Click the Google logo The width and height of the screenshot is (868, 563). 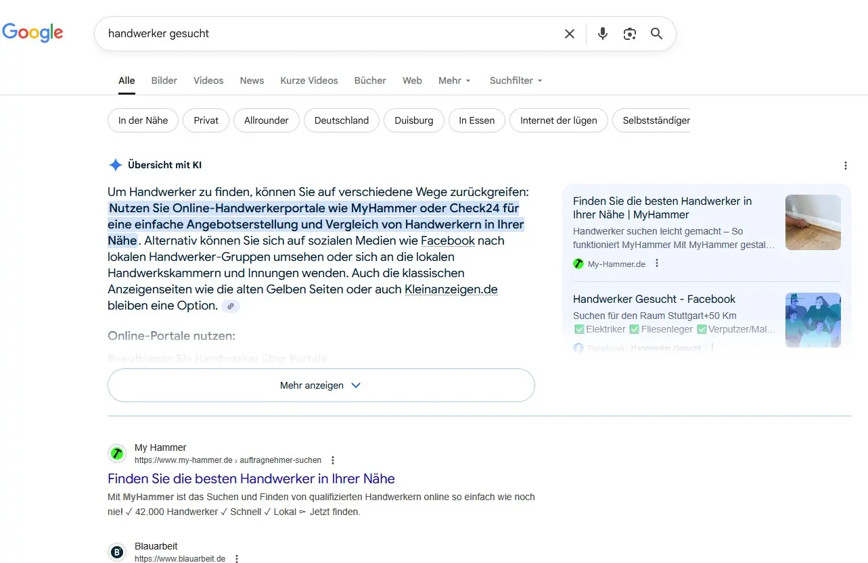point(32,32)
